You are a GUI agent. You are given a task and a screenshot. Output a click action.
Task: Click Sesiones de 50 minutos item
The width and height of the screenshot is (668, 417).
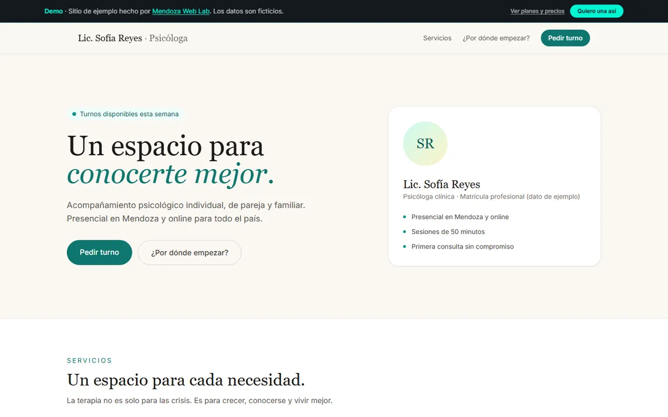click(x=448, y=232)
